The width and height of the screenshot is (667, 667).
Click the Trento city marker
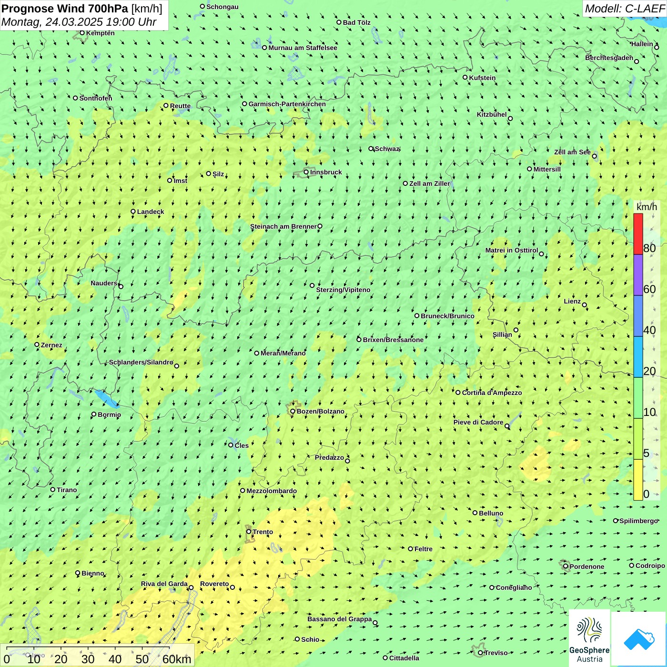249,532
